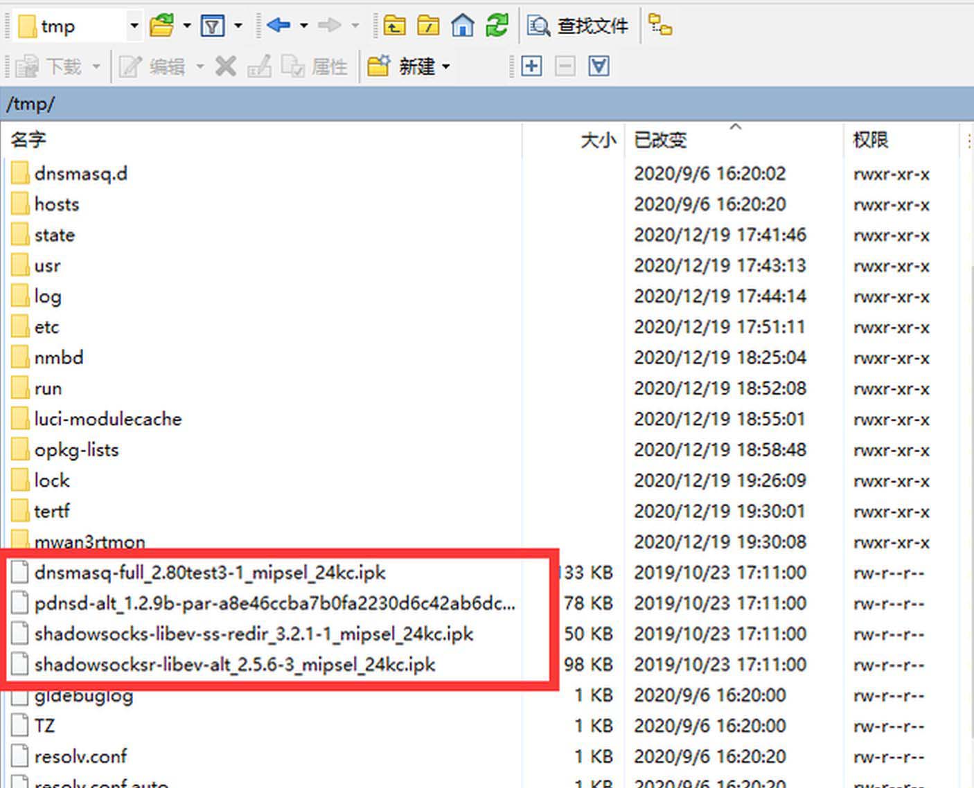
Task: Click the root directory folder icon
Action: pyautogui.click(x=428, y=26)
